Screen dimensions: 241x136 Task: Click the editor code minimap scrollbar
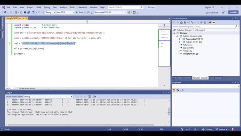coord(164,48)
